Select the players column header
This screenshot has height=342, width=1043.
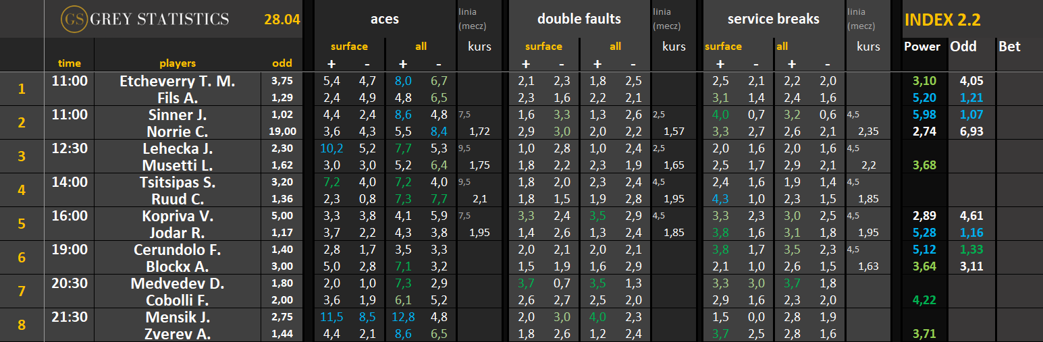pos(178,63)
